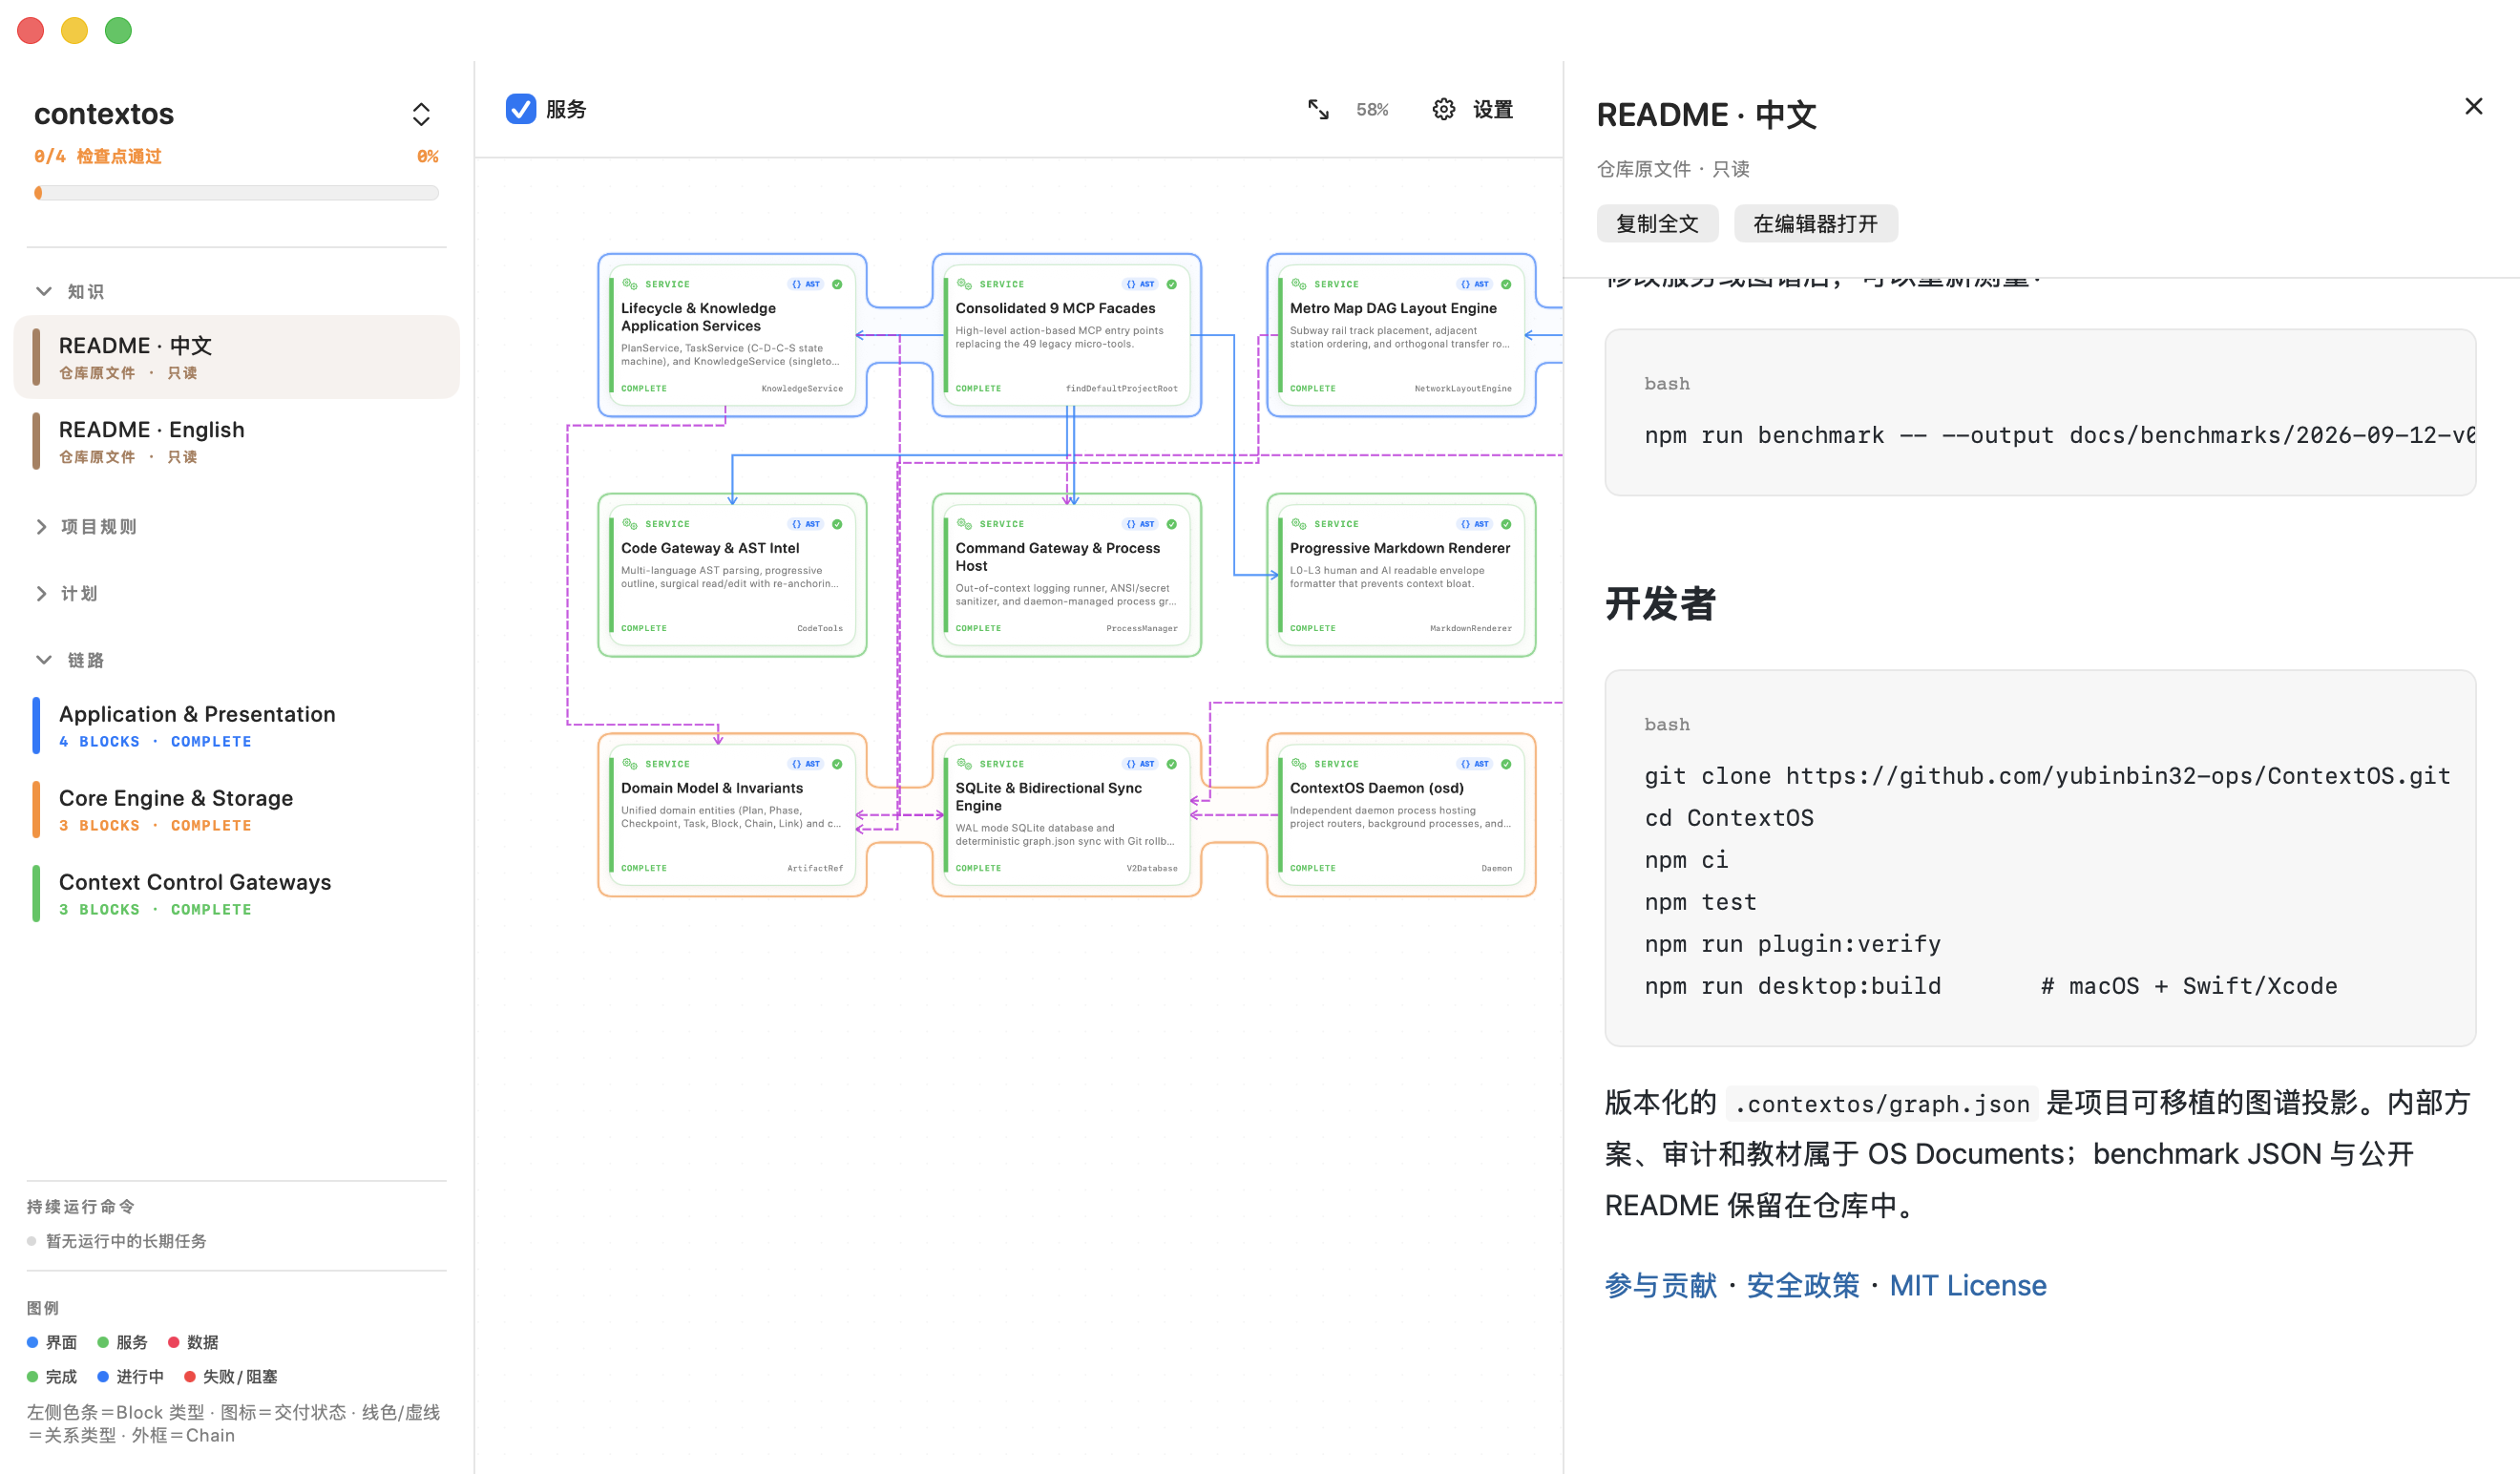Click the AST badge on Command Gateway & Process Host

(1140, 524)
